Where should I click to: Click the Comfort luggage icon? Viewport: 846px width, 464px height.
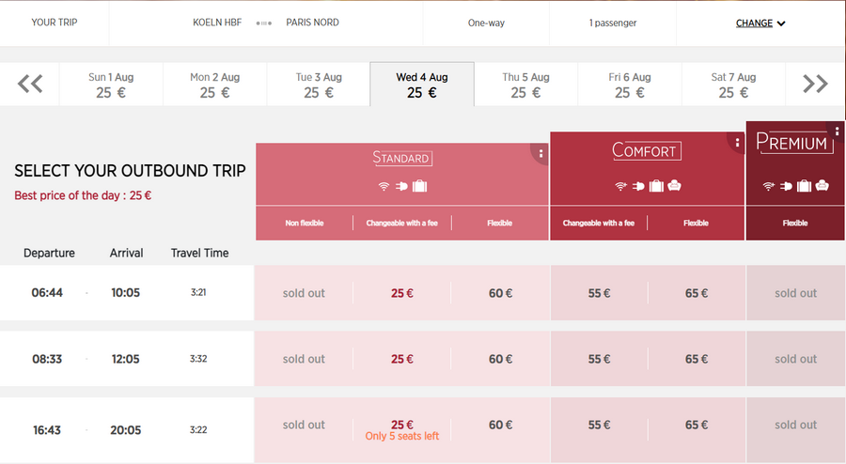656,186
